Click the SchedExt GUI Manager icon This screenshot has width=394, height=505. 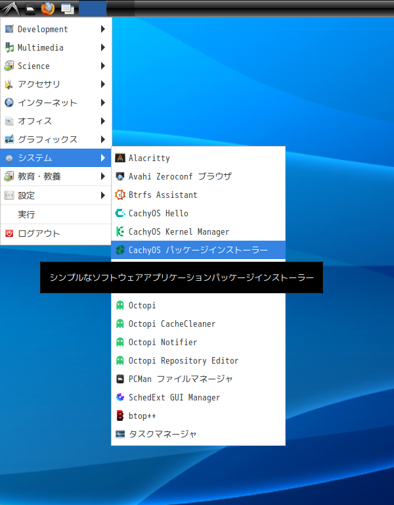(x=120, y=397)
